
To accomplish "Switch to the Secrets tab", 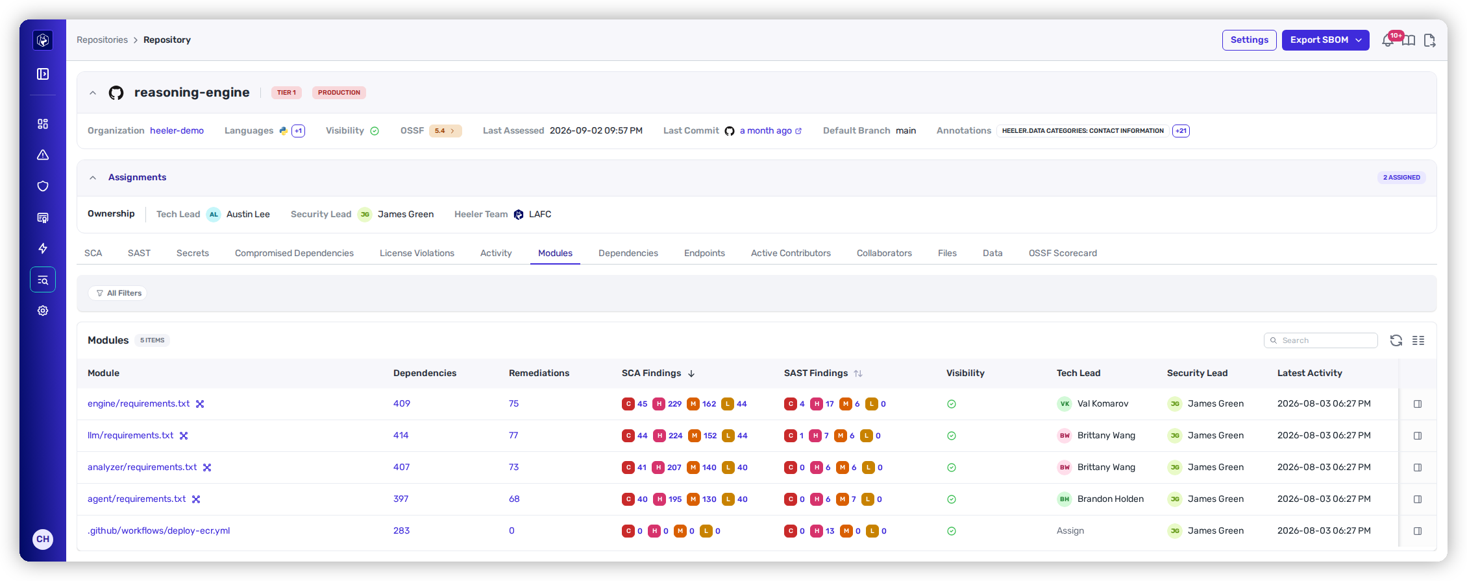I will [193, 254].
